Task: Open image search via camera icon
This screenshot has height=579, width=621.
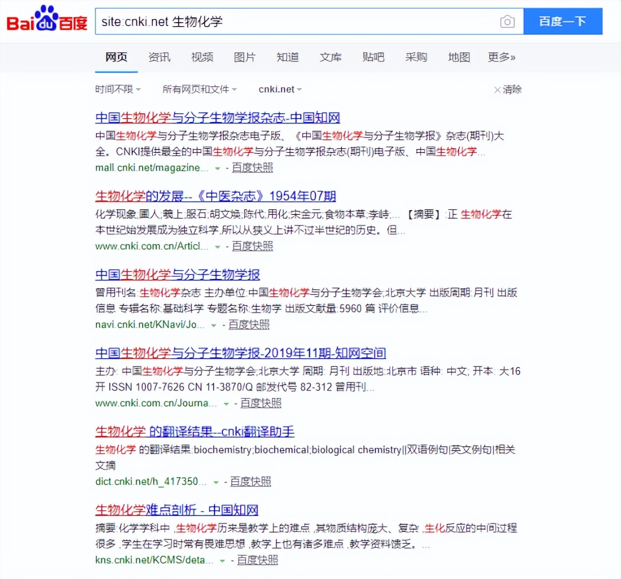Action: pyautogui.click(x=507, y=21)
